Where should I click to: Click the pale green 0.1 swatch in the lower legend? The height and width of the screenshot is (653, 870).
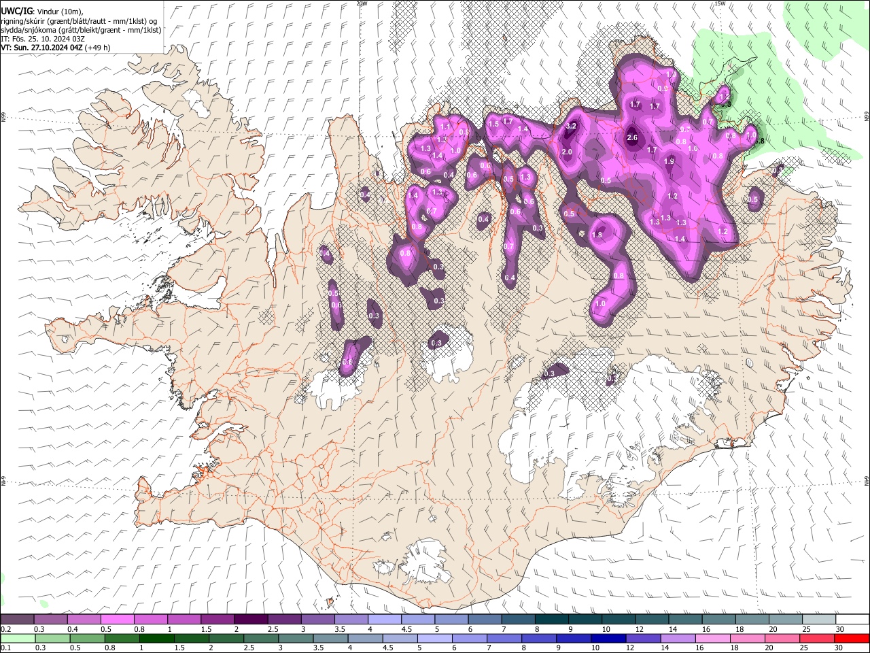(18, 638)
